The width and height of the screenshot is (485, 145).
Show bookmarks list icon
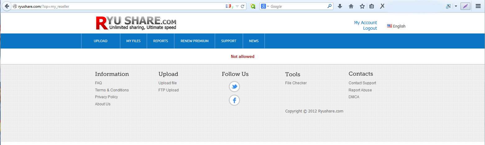tap(372, 6)
